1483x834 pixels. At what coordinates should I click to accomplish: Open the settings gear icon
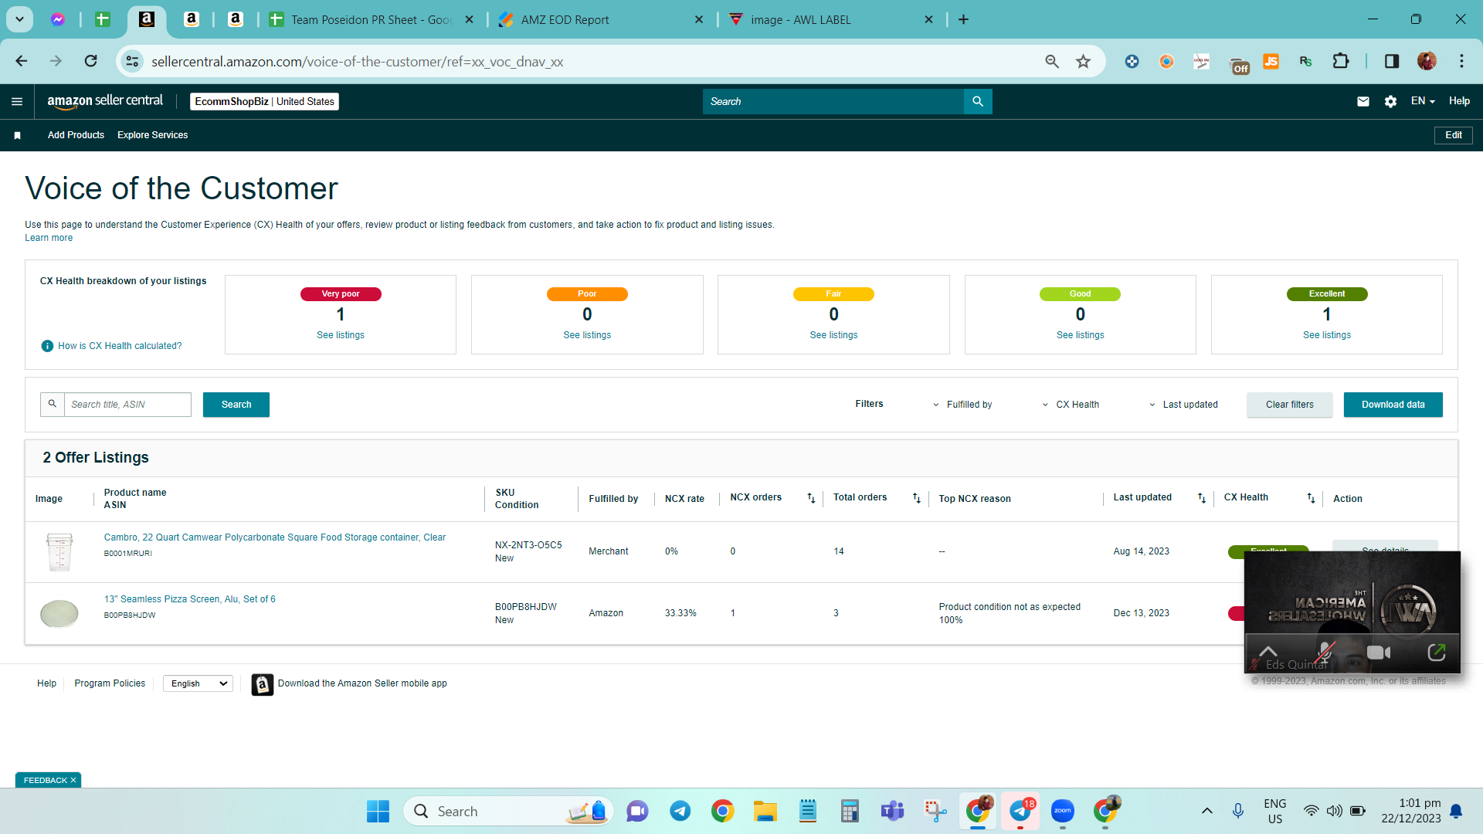coord(1390,101)
